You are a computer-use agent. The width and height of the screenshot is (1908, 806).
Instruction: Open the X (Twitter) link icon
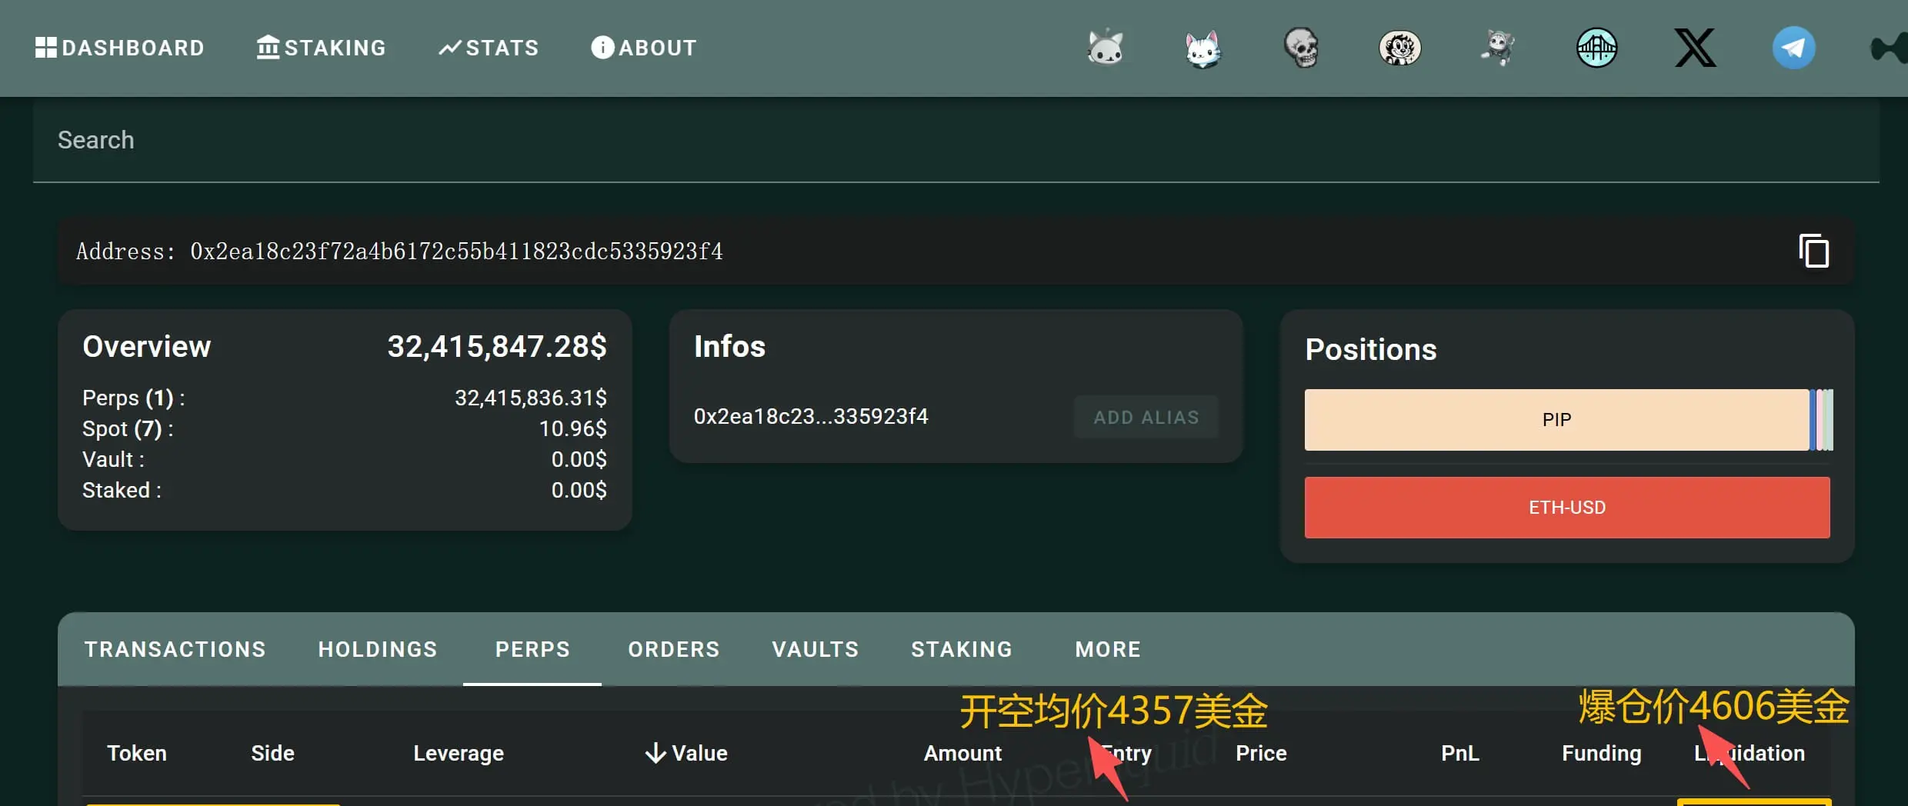pyautogui.click(x=1696, y=48)
